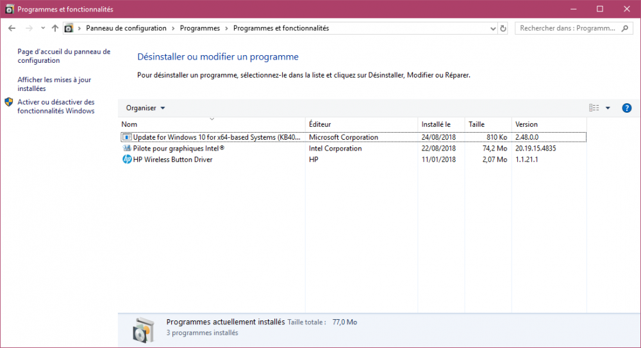Click the shield icon beside Windows features
Viewport: 641px width, 348px height.
click(9, 103)
